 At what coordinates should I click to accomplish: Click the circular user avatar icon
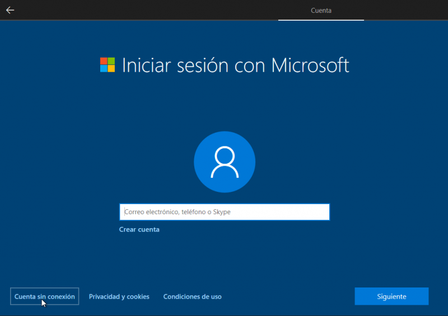tap(225, 162)
